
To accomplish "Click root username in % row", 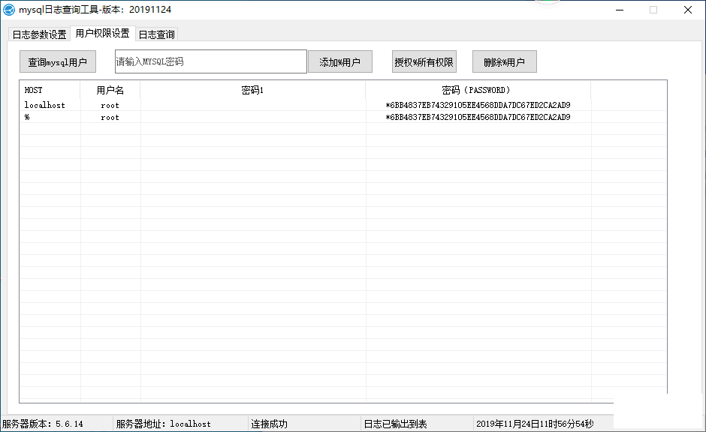I will 110,117.
